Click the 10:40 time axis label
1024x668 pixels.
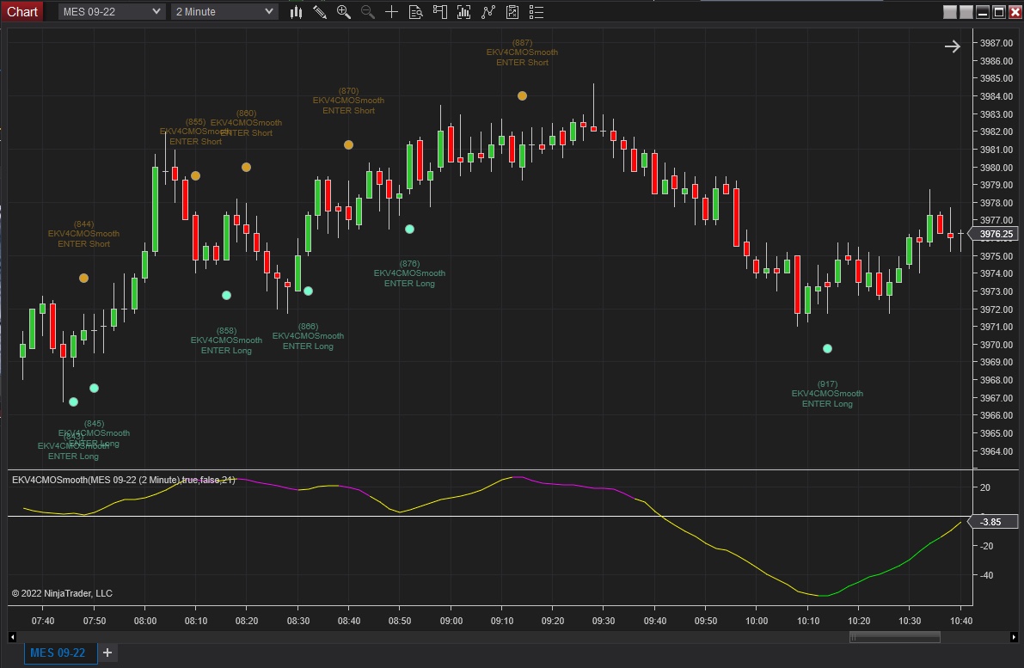pos(961,621)
